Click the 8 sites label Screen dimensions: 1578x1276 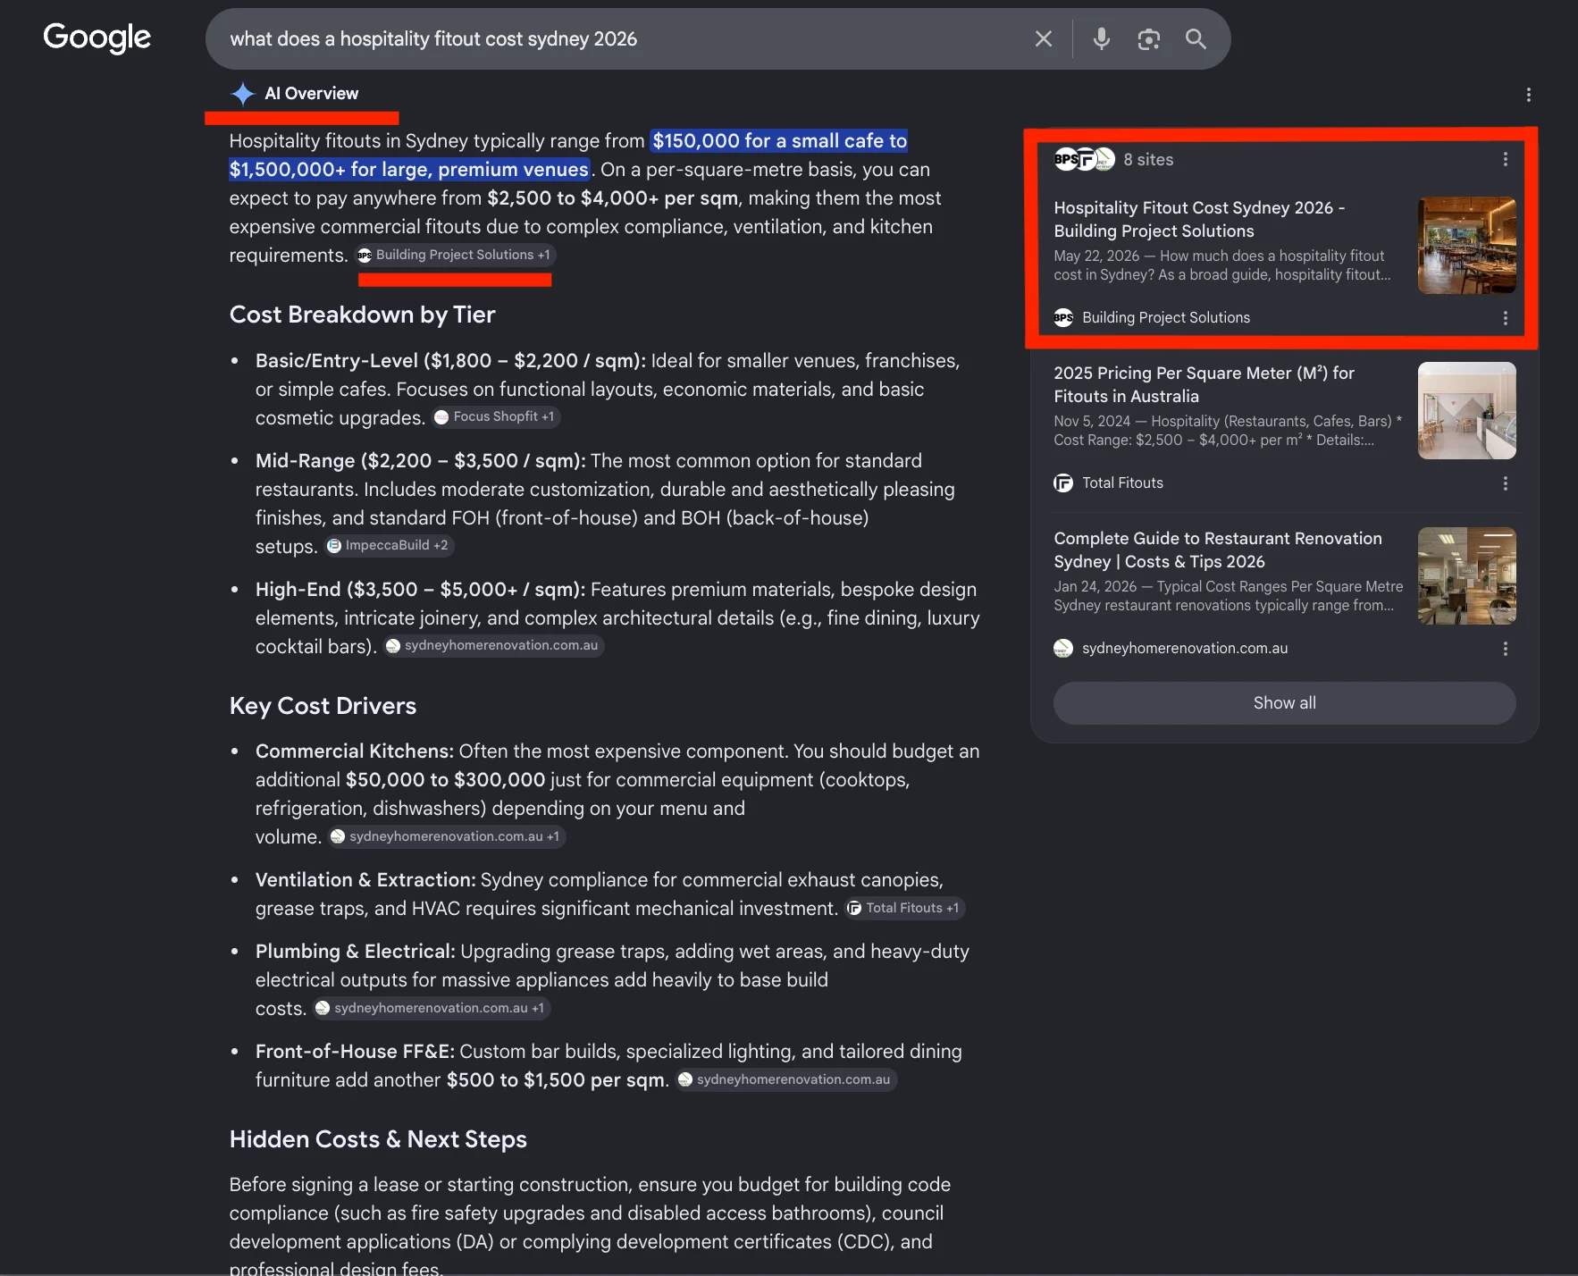(1148, 160)
